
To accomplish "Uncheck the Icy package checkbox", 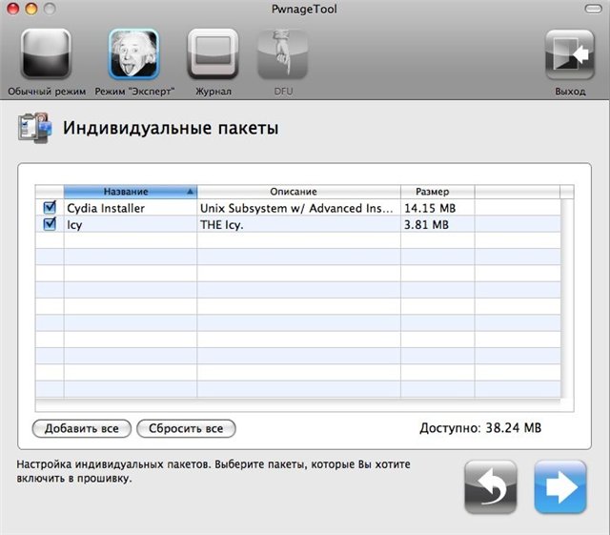I will (x=50, y=224).
